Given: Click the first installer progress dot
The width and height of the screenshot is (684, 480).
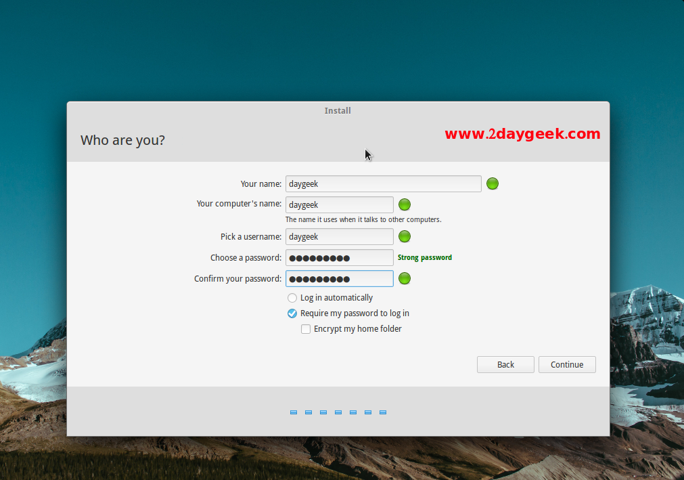Looking at the screenshot, I should pyautogui.click(x=294, y=412).
